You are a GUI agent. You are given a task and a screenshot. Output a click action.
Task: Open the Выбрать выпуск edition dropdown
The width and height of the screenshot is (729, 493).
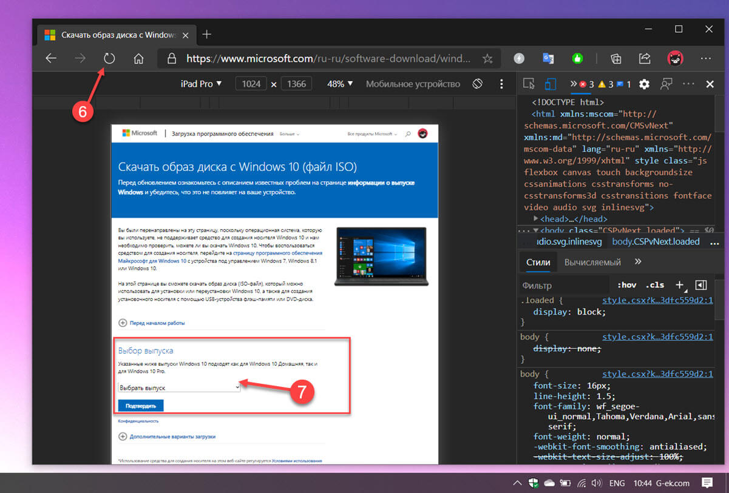(x=180, y=387)
